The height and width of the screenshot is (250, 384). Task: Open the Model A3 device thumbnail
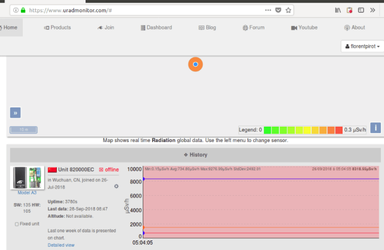(x=27, y=178)
